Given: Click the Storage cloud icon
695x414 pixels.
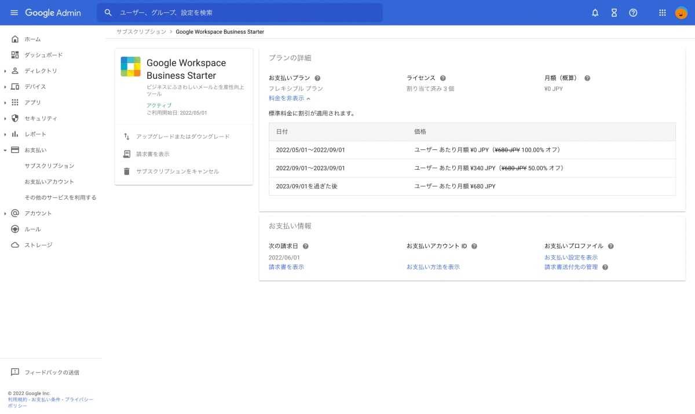Looking at the screenshot, I should [x=15, y=245].
